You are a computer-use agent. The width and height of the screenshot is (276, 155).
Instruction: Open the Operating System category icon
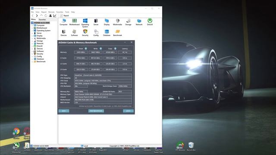pyautogui.click(x=85, y=23)
